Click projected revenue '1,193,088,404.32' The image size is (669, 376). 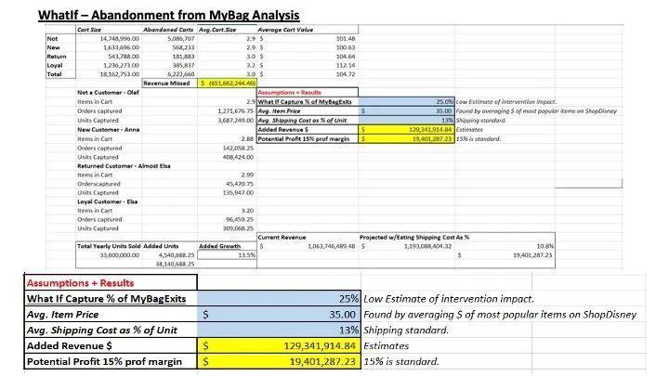coord(428,246)
